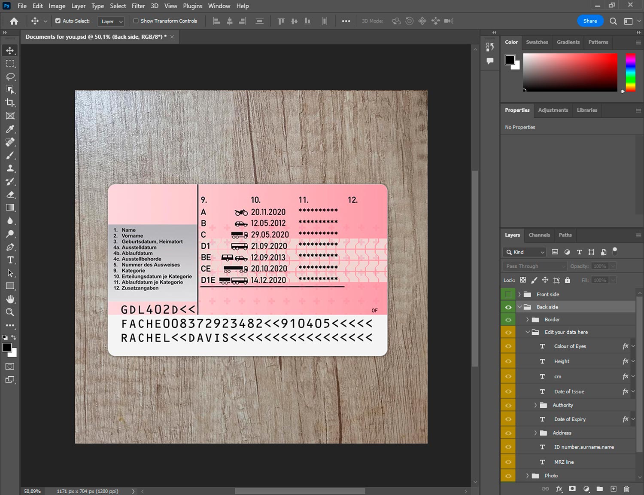This screenshot has height=495, width=644.
Task: Create a new layer
Action: click(614, 489)
